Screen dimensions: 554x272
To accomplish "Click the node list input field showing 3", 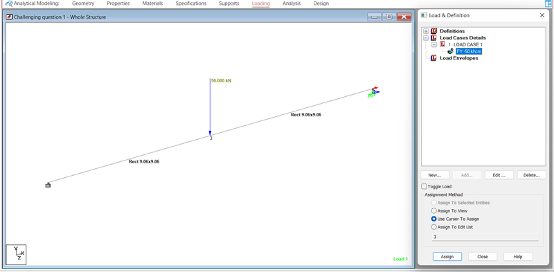I will [x=485, y=237].
